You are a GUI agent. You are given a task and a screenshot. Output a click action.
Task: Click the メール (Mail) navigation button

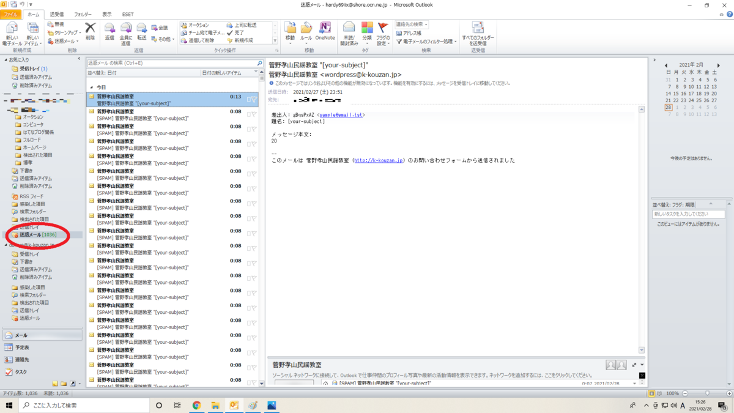tap(42, 335)
